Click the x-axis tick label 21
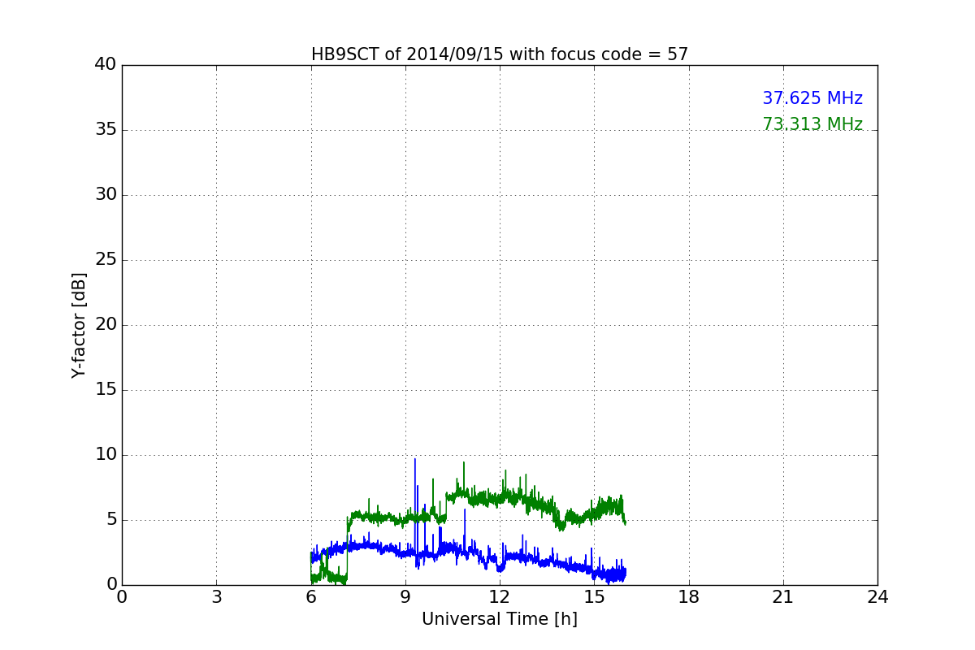Image resolution: width=975 pixels, height=650 pixels. 783,597
